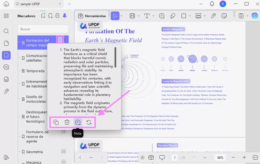This screenshot has height=164, width=260.
Task: Select the pencil drawing tool
Action: coord(173,16)
